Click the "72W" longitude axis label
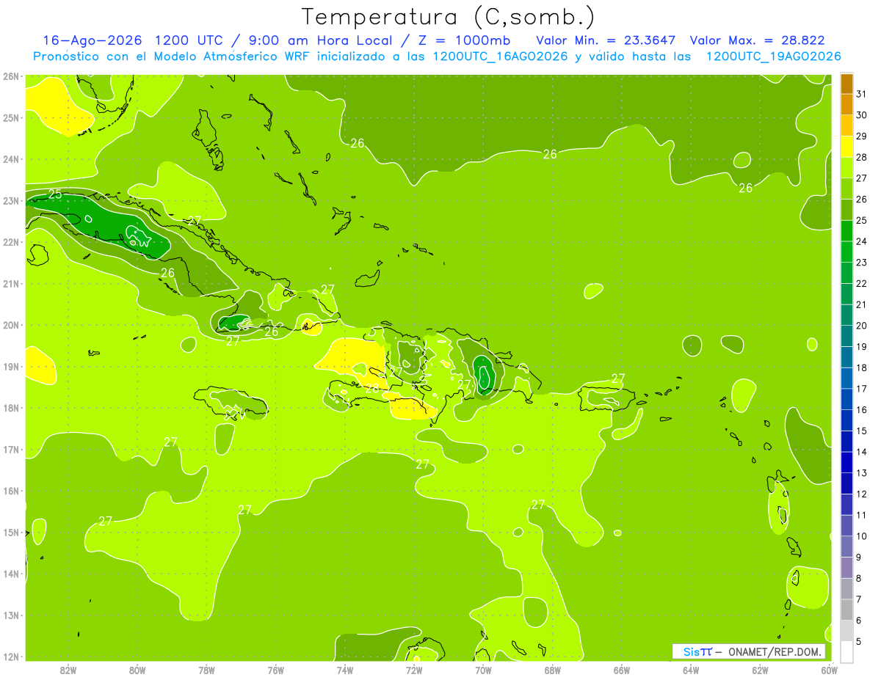881x680 pixels. tap(414, 670)
